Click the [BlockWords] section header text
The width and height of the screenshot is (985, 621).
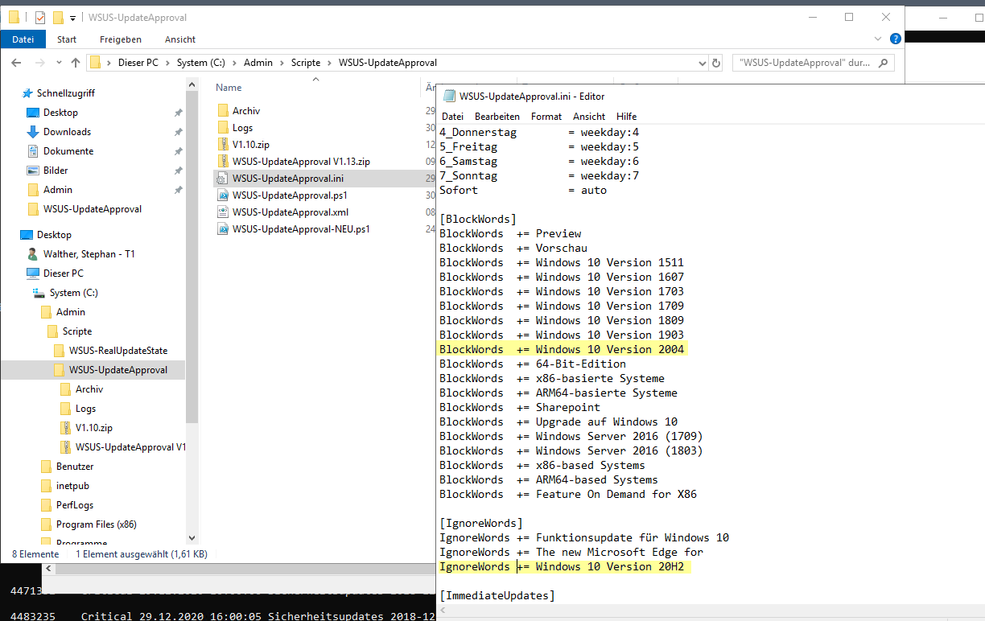[478, 219]
